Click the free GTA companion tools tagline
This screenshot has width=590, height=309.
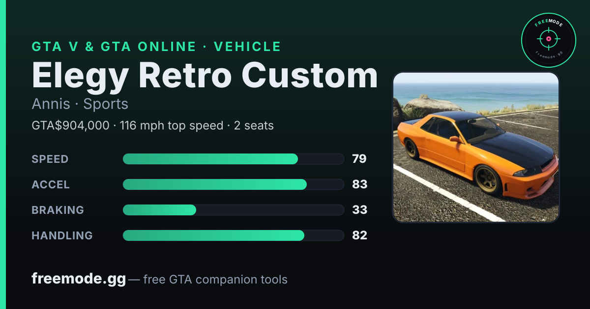(x=215, y=280)
